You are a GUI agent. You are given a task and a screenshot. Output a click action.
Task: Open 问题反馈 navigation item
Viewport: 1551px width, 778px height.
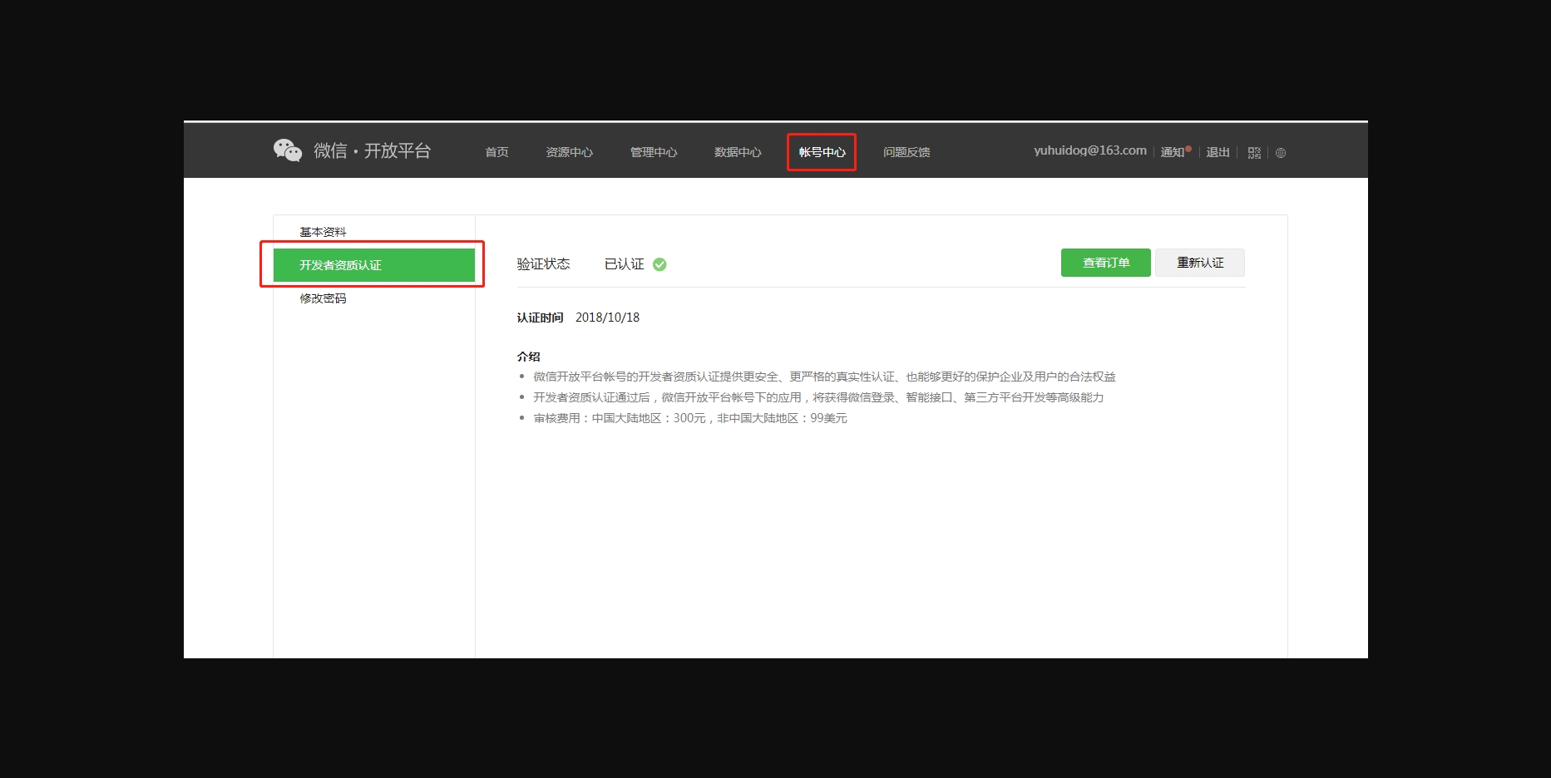[906, 152]
